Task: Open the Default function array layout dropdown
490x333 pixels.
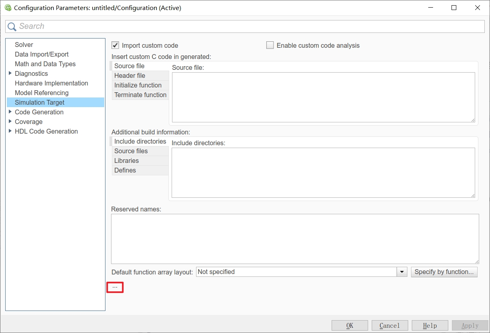Action: coord(402,272)
